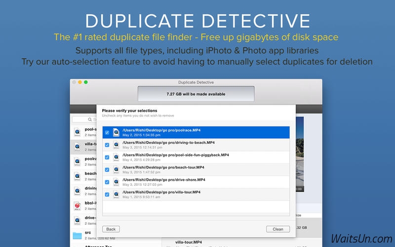395x247 pixels.
Task: Select the poolrace.MP4 file path row
Action: click(x=196, y=132)
